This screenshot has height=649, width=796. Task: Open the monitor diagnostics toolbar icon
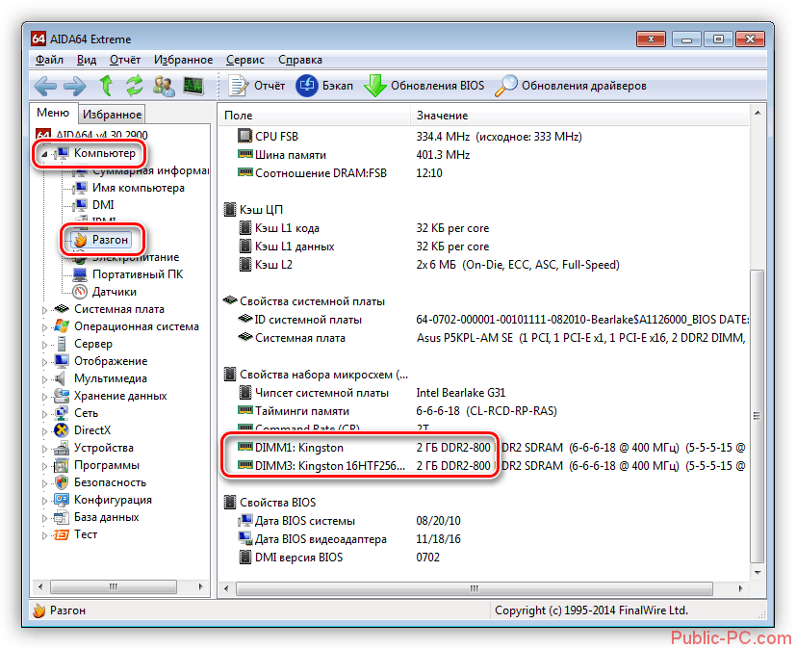[193, 86]
